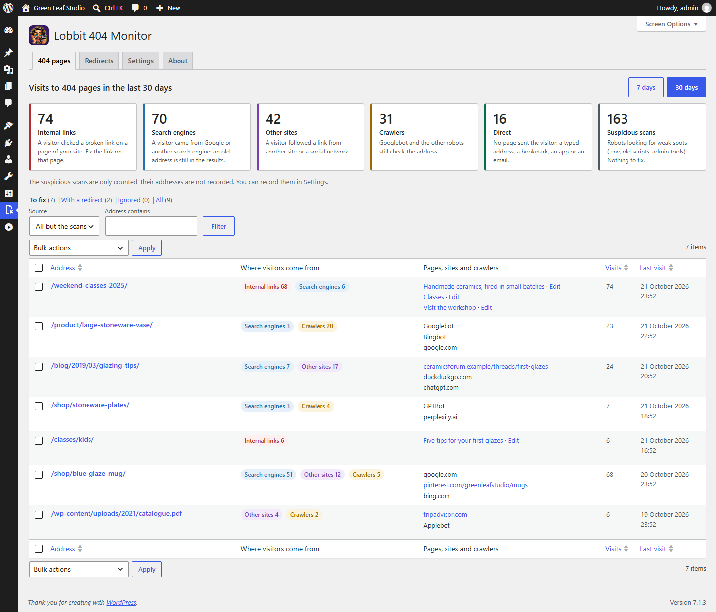Open the Media library sidebar icon
Image resolution: width=716 pixels, height=612 pixels.
click(x=8, y=70)
